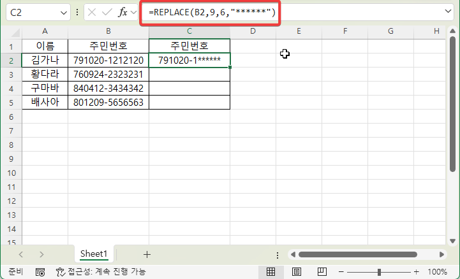The image size is (460, 279).
Task: Open the dropdown arrow next to fx
Action: [133, 12]
